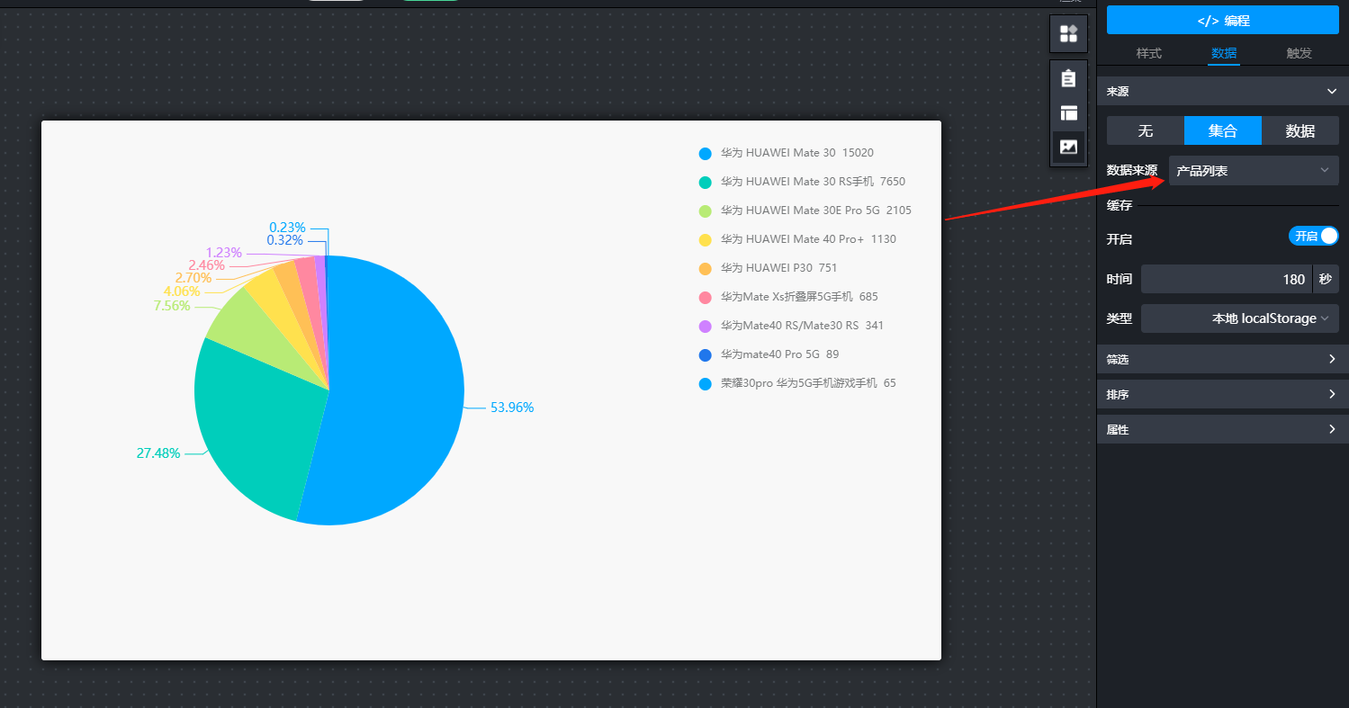Toggle legend item HUAWEI Mate 30 RS手机

[x=802, y=182]
